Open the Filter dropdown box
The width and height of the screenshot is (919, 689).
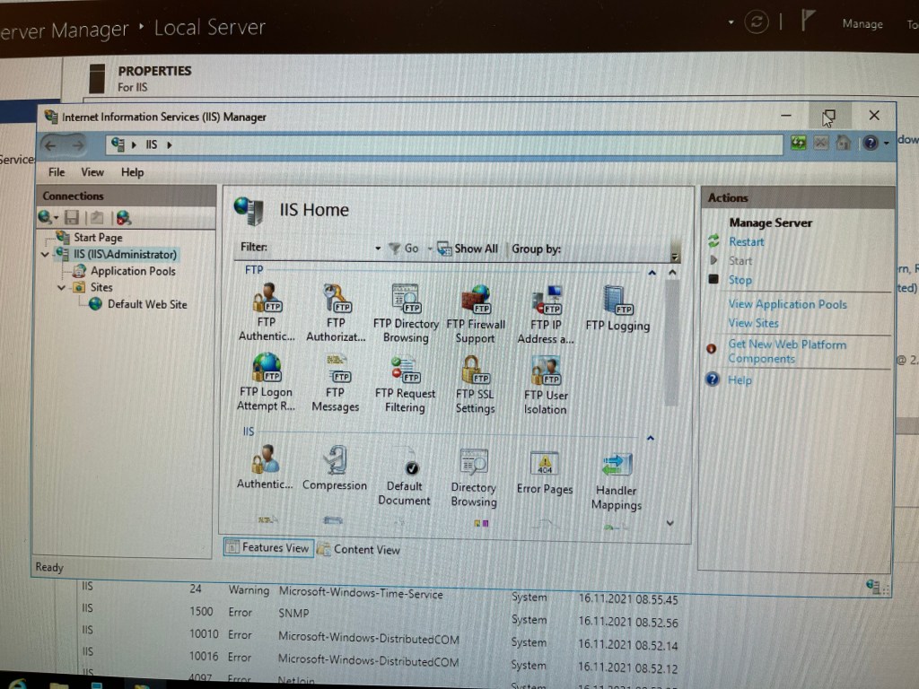coord(378,249)
